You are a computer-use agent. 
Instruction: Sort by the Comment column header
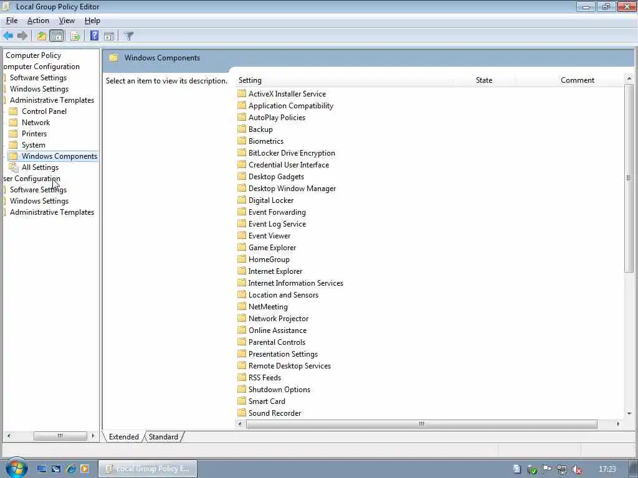[578, 80]
